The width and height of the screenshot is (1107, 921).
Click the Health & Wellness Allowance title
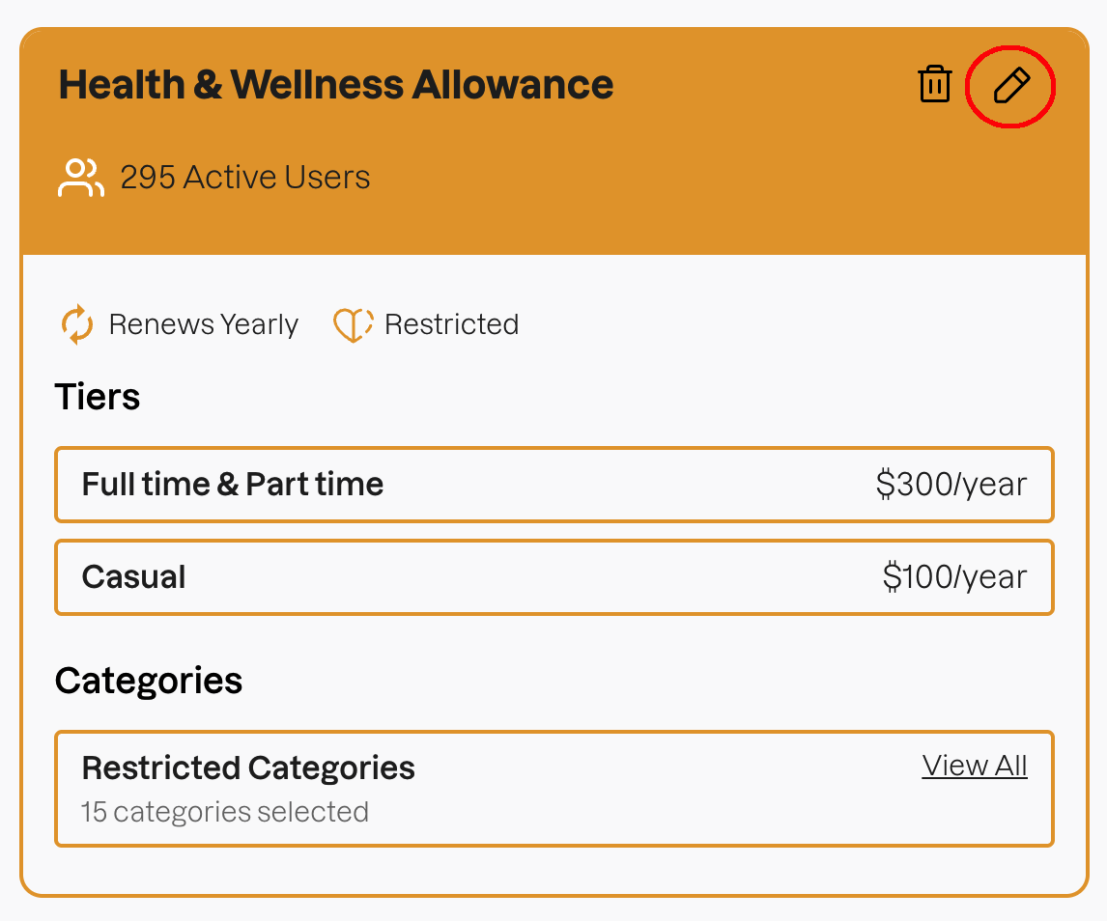coord(336,85)
